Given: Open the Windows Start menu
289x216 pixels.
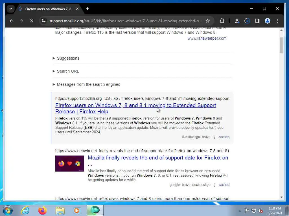Looking at the screenshot, I should (x=8, y=210).
